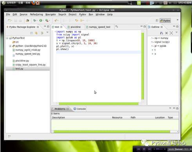Click the editor vertical scrollbar
The height and width of the screenshot is (152, 192).
point(143,66)
